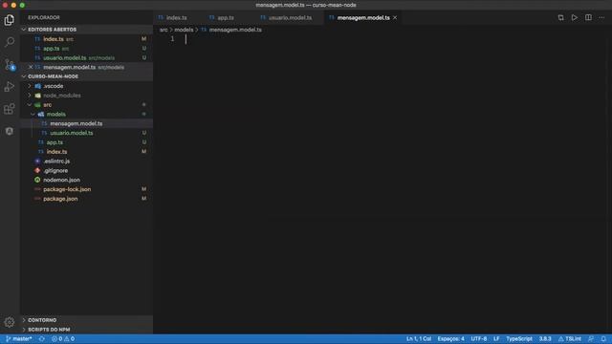The height and width of the screenshot is (344, 612).
Task: Open the editor More Actions menu
Action: pos(601,17)
